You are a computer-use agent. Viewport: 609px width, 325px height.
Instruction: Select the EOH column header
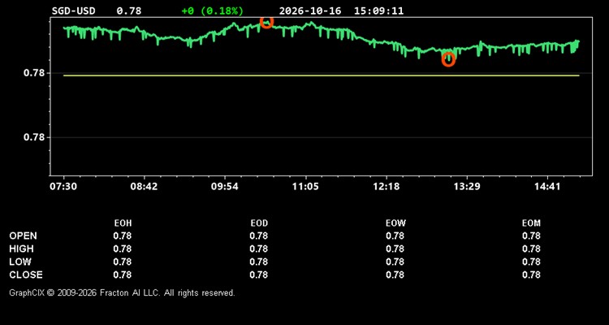tap(123, 223)
